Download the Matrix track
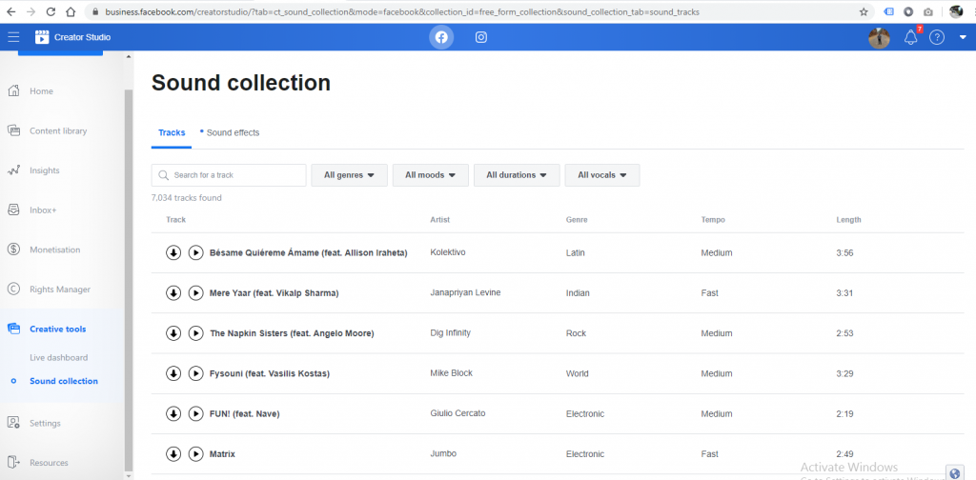Image resolution: width=976 pixels, height=480 pixels. tap(173, 454)
